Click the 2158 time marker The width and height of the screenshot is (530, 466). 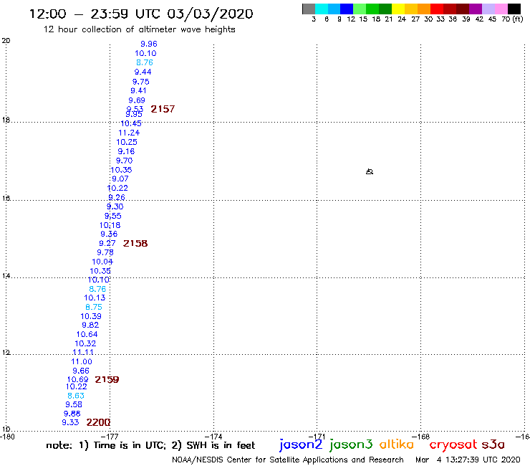click(x=135, y=243)
